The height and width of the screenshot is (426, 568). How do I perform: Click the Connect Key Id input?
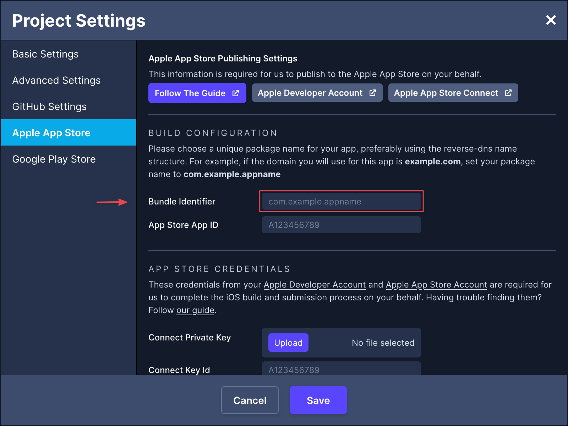coord(341,369)
